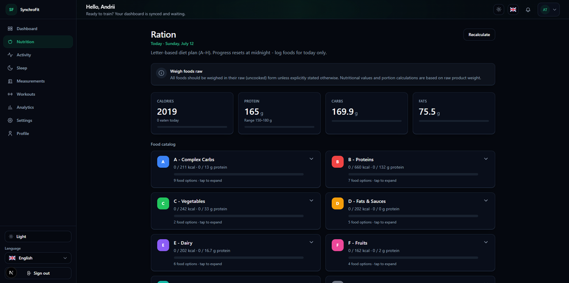
Task: Expand the A - Complex Carbs card chevron
Action: 311,159
